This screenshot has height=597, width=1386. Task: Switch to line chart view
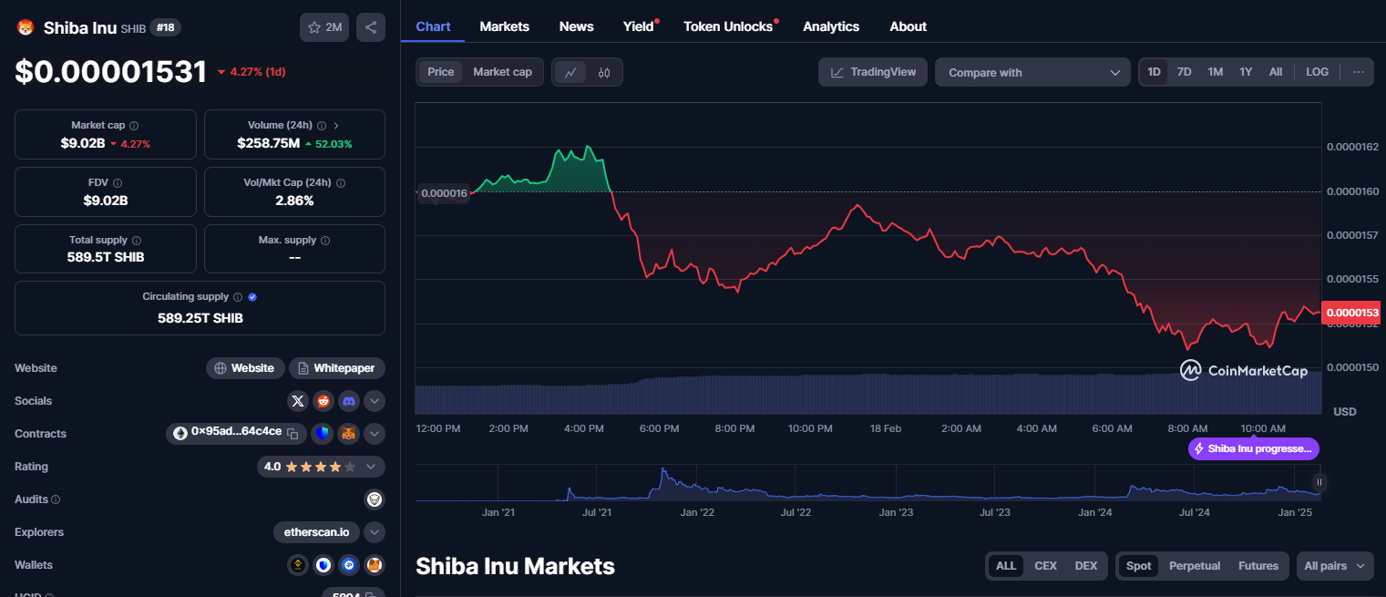[570, 72]
